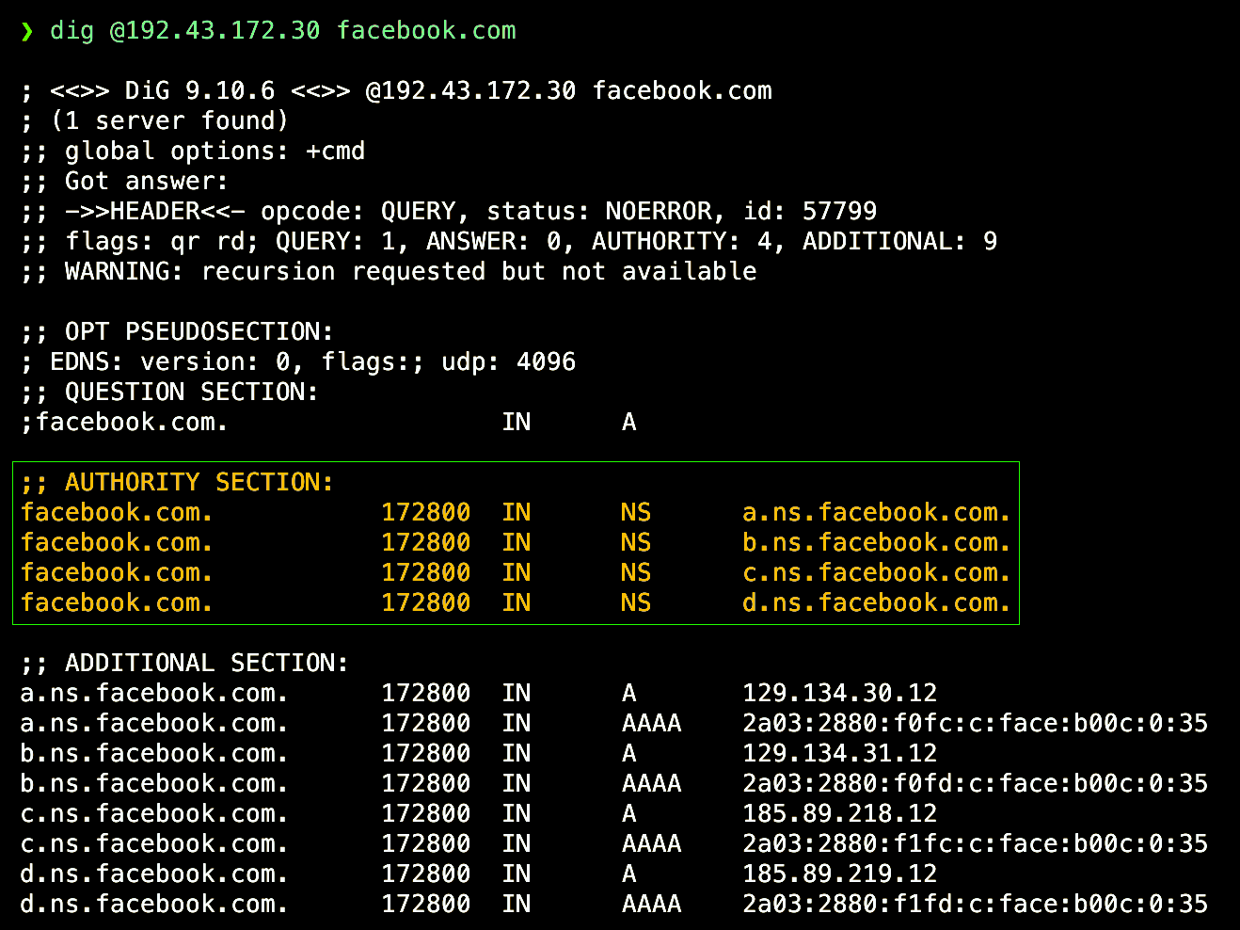Click the 'd.ns.facebook.com.' NS record value
Screen dimensions: 1240x930
(x=876, y=603)
